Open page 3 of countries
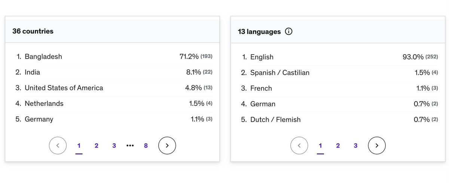This screenshot has width=449, height=183. click(x=114, y=146)
